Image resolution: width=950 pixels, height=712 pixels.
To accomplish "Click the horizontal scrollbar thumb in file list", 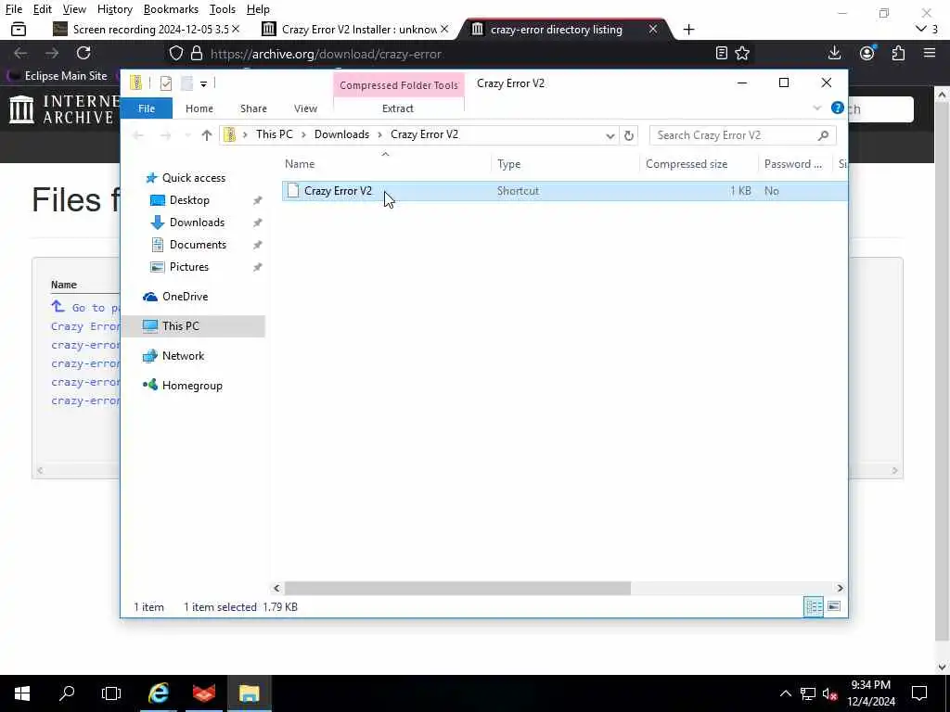I will [457, 589].
